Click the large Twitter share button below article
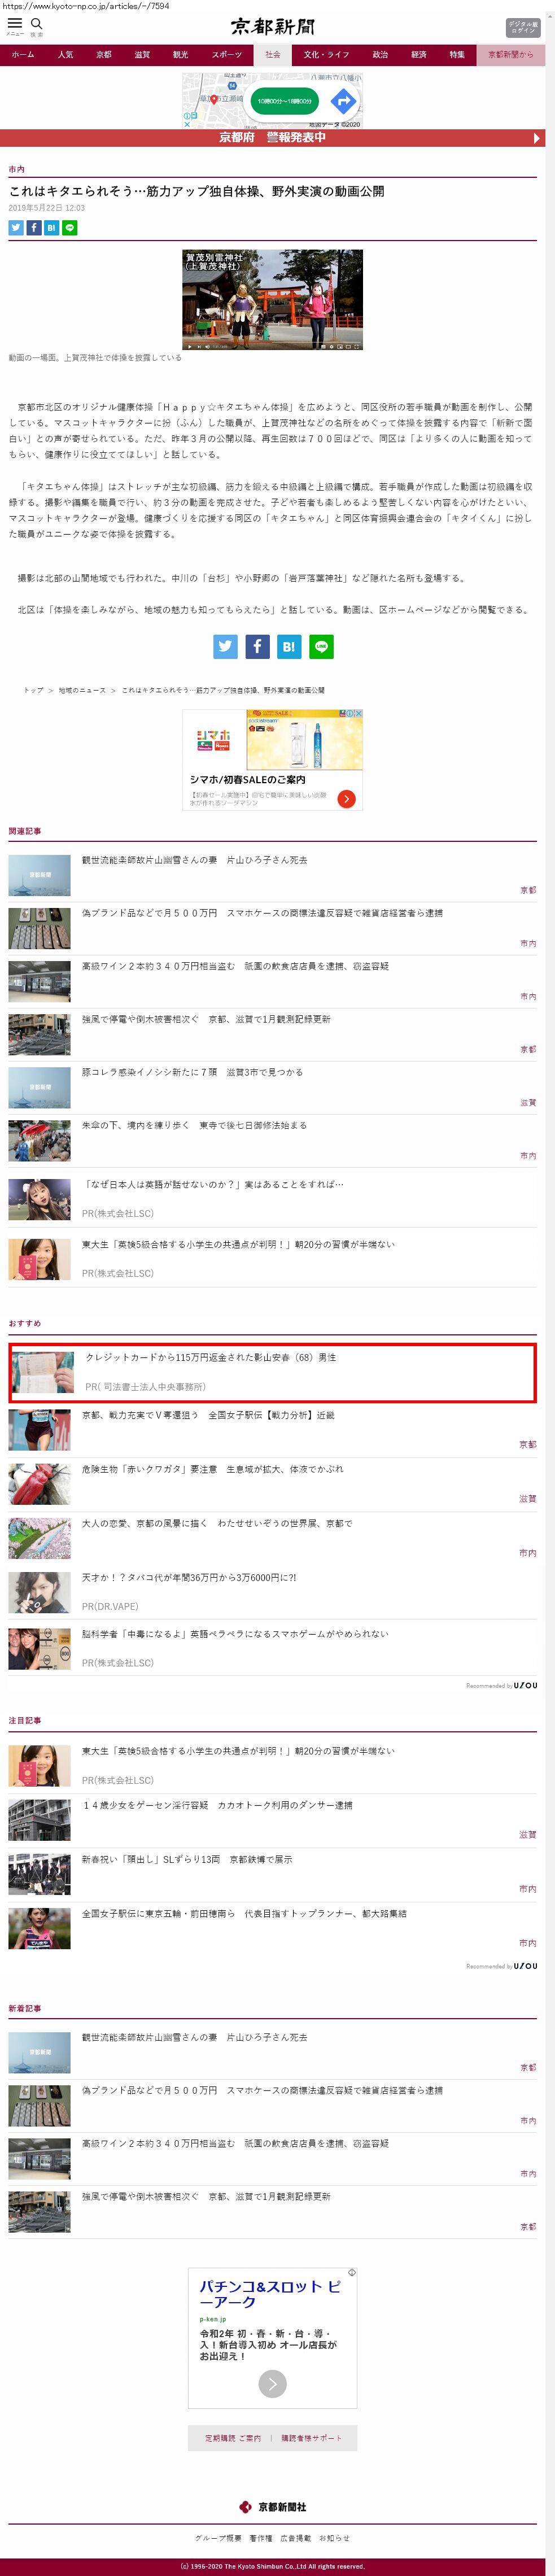 (x=225, y=646)
